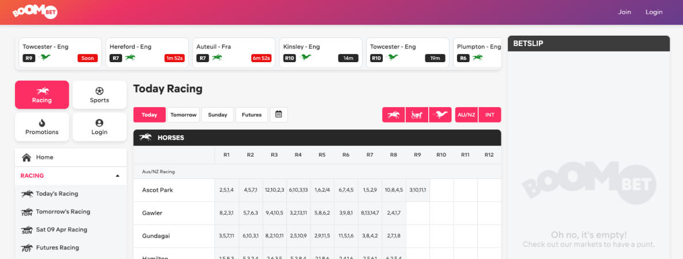The width and height of the screenshot is (683, 259).
Task: Toggle the greyhound racing filter icon
Action: 440,115
